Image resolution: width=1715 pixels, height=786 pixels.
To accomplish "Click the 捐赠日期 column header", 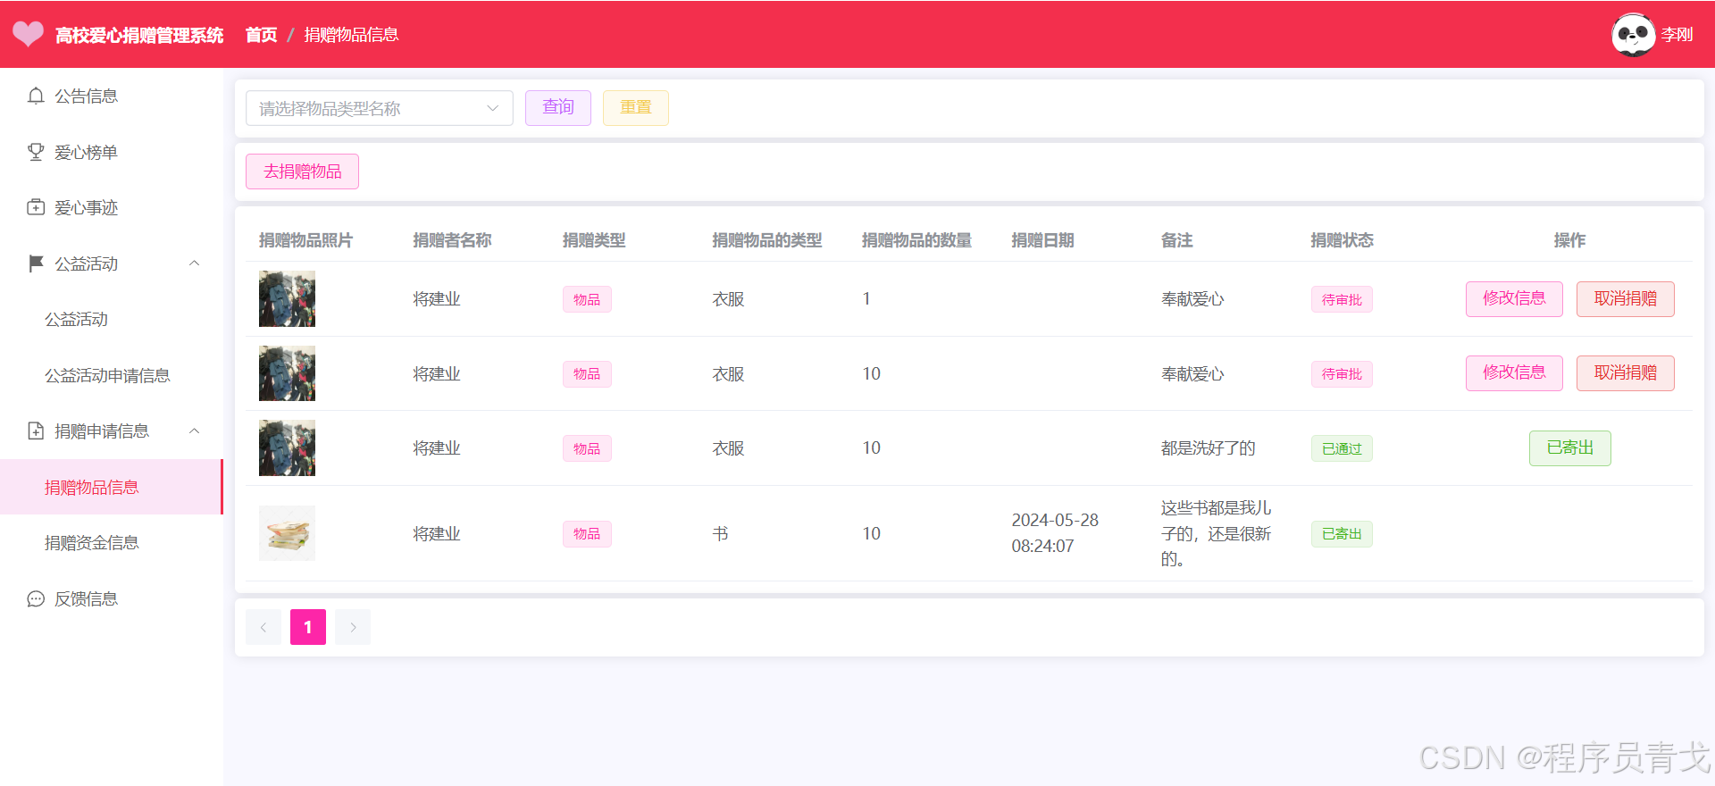I will pos(1042,239).
